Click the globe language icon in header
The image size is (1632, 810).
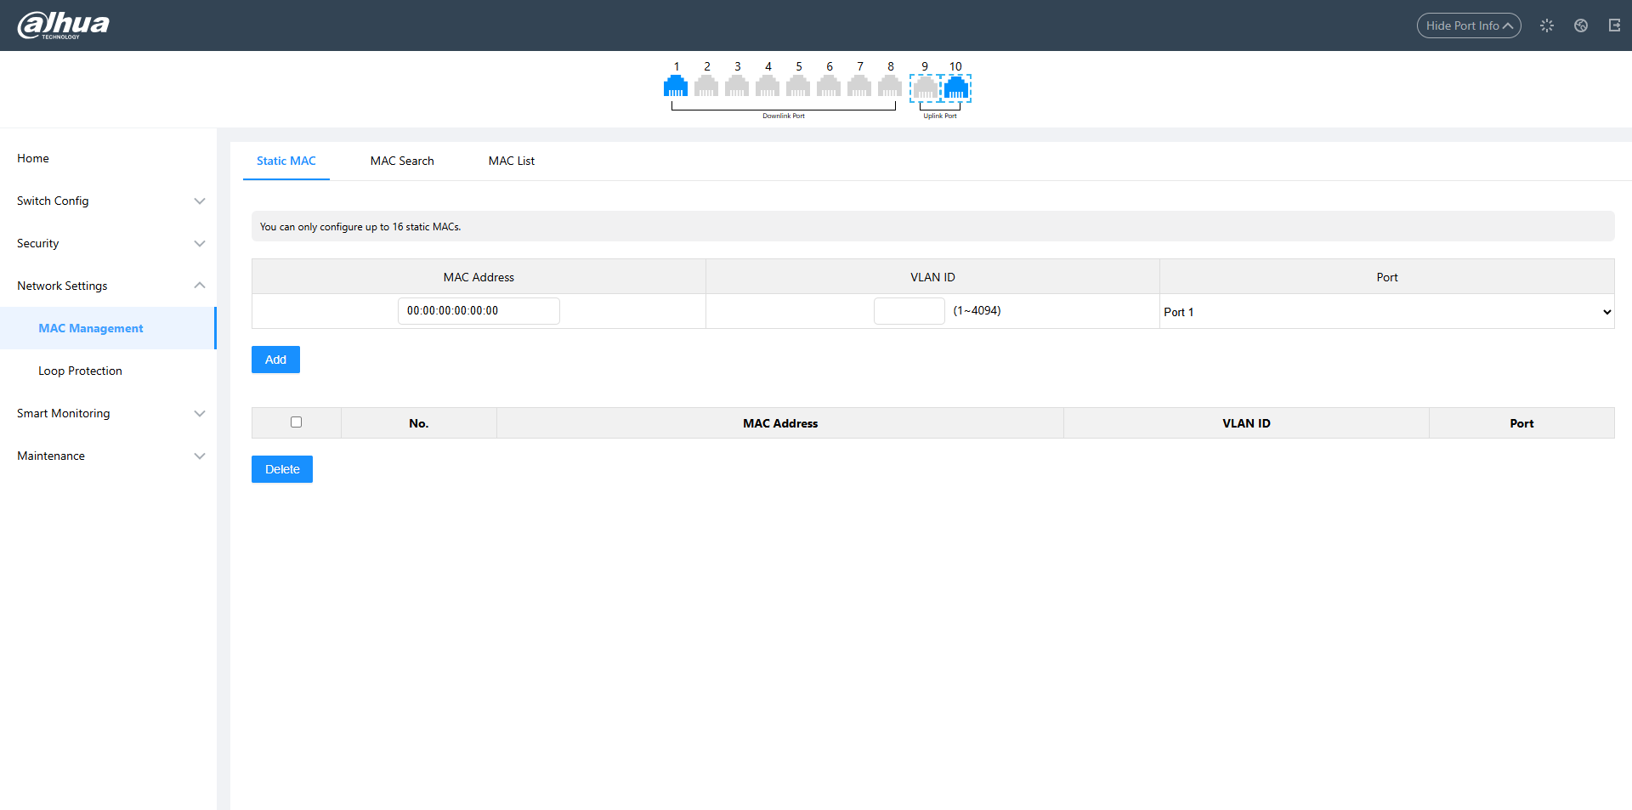(x=1581, y=25)
